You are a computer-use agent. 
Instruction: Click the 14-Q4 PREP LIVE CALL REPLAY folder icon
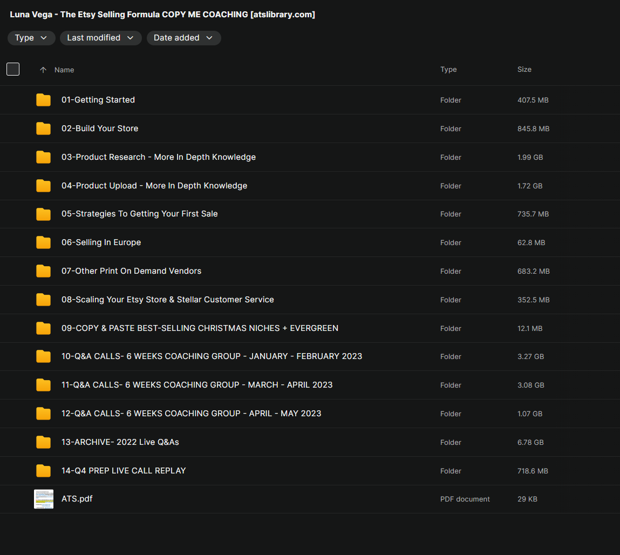tap(44, 471)
